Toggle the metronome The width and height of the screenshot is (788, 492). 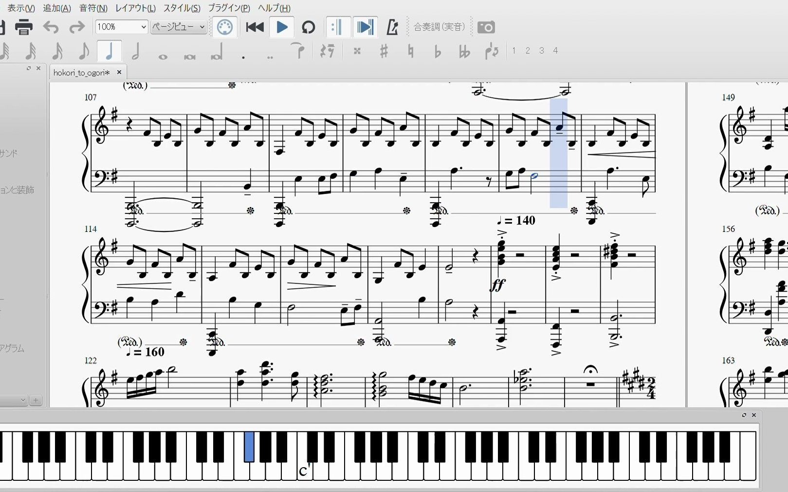coord(392,27)
